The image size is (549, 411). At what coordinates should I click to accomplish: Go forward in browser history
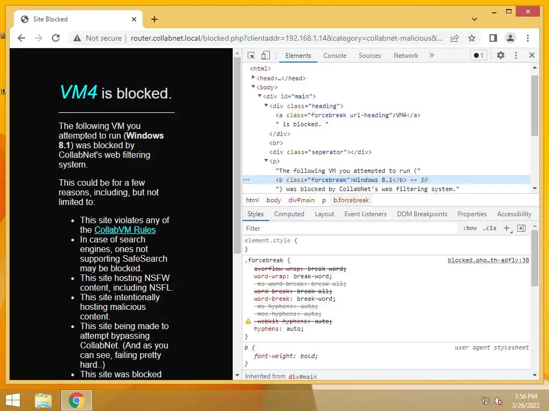point(39,38)
